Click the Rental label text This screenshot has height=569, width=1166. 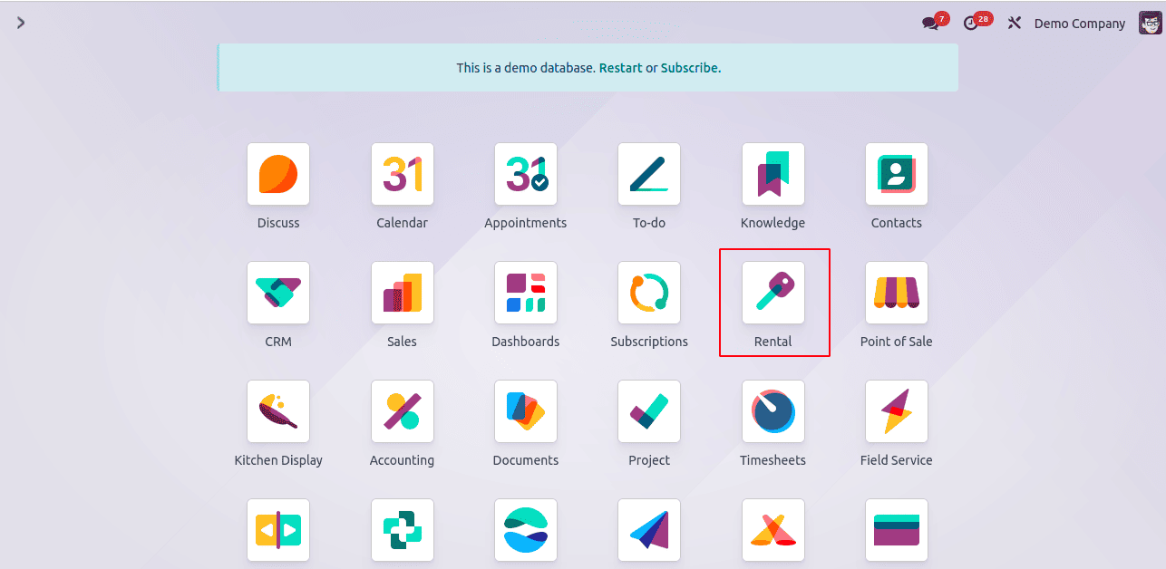(772, 342)
